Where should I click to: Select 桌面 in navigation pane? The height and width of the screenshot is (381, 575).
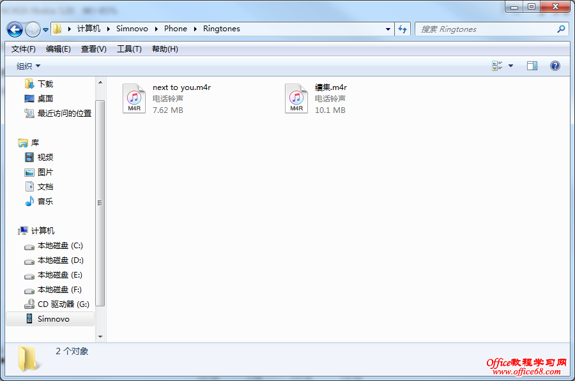point(45,98)
